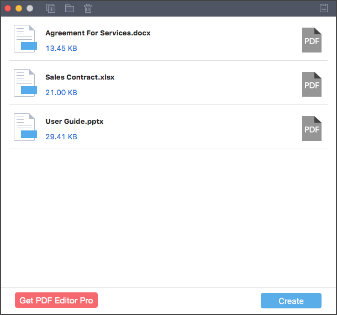This screenshot has height=315, width=337.
Task: Minimize the window with yellow button
Action: click(19, 8)
